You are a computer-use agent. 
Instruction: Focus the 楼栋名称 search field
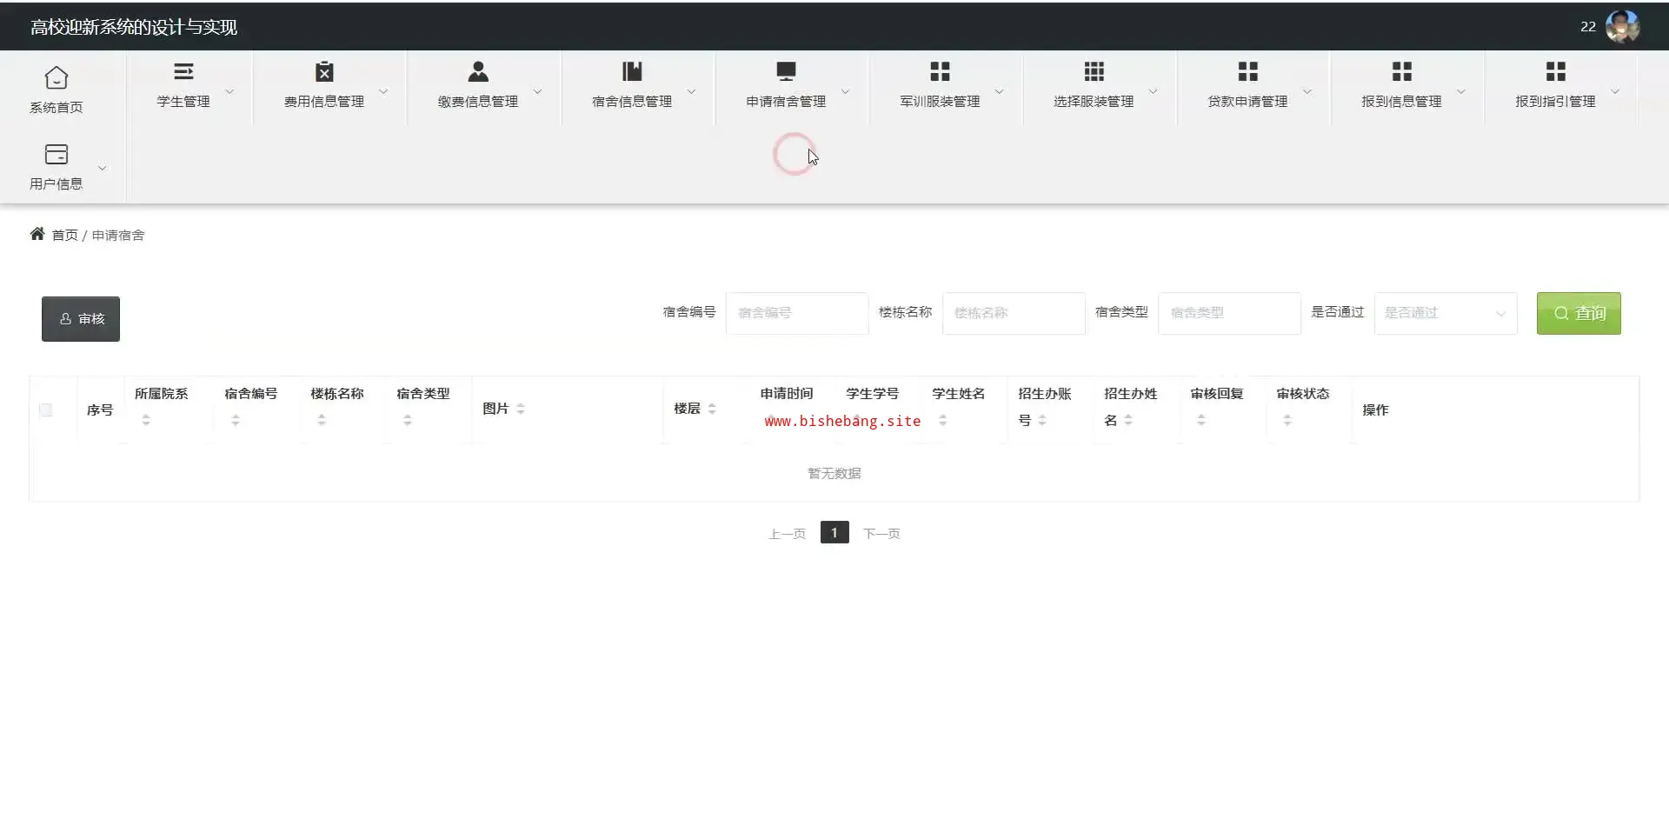coord(1014,313)
